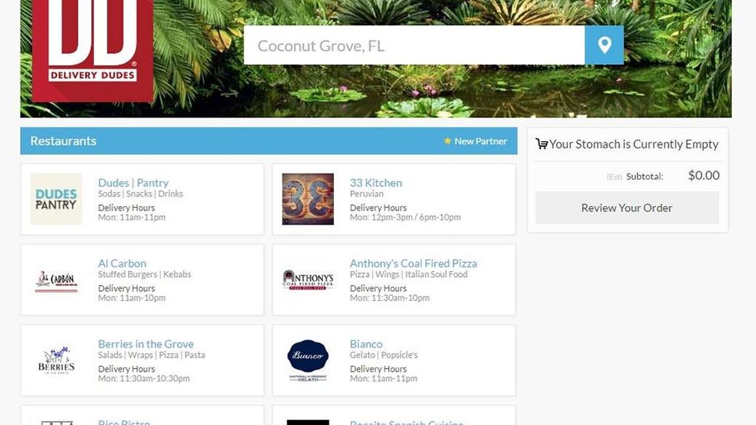This screenshot has height=425, width=756.
Task: Open the Bianco restaurant link
Action: (366, 343)
